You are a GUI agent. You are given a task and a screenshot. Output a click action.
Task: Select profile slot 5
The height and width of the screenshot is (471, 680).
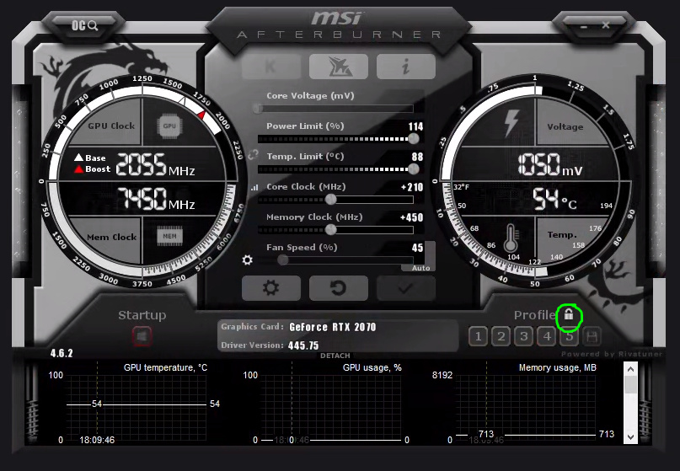pos(570,336)
